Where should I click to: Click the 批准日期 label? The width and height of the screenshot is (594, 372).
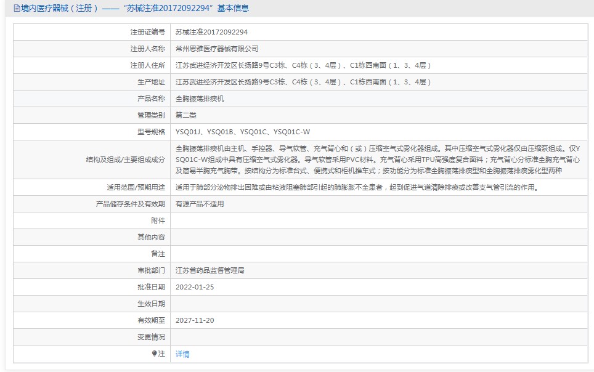coord(151,287)
